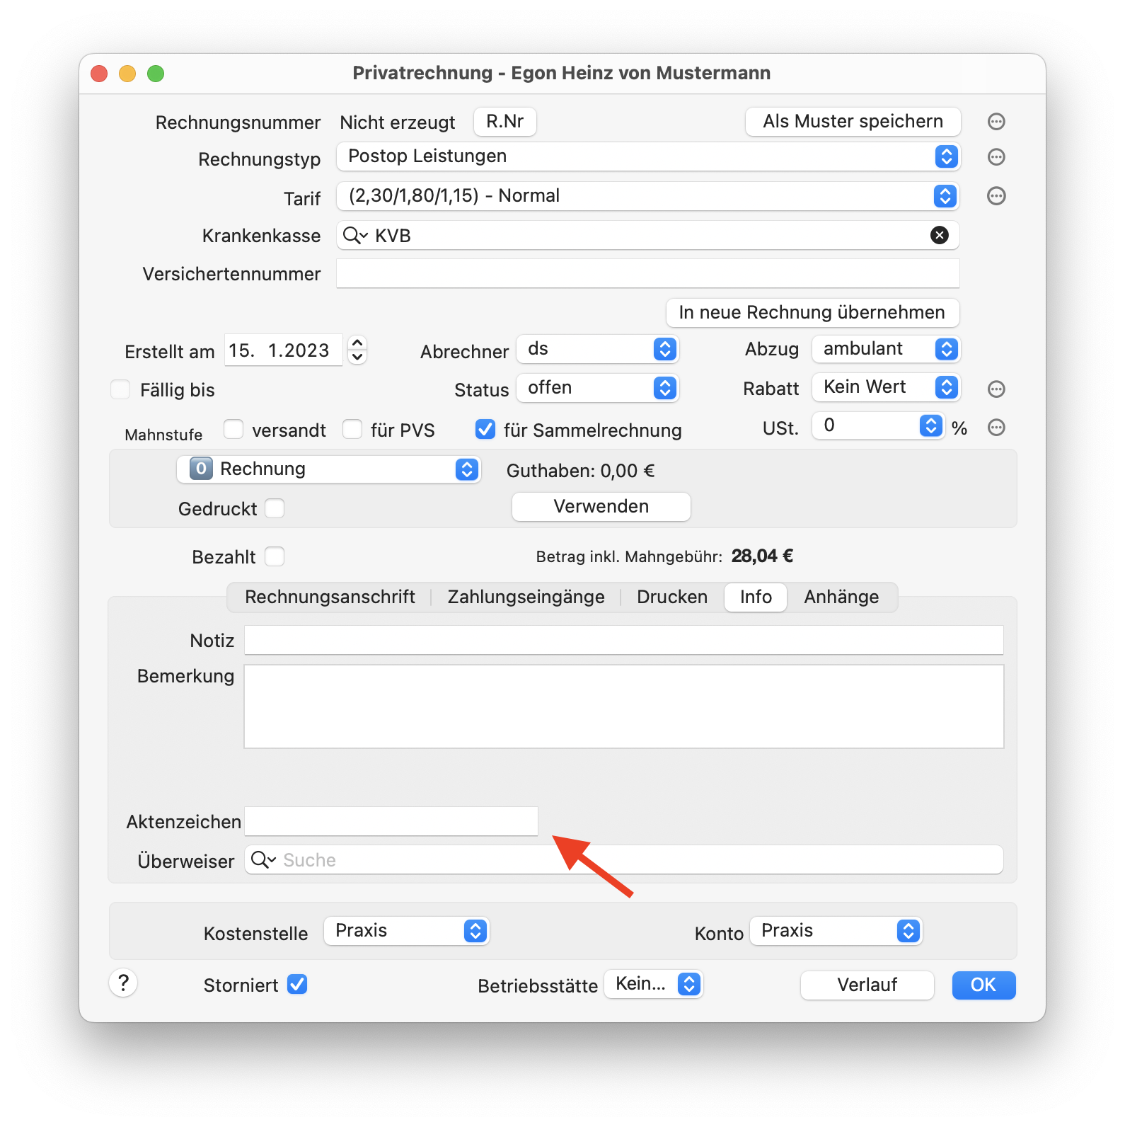The width and height of the screenshot is (1125, 1127).
Task: Open the Anhänge tab
Action: coord(841,597)
